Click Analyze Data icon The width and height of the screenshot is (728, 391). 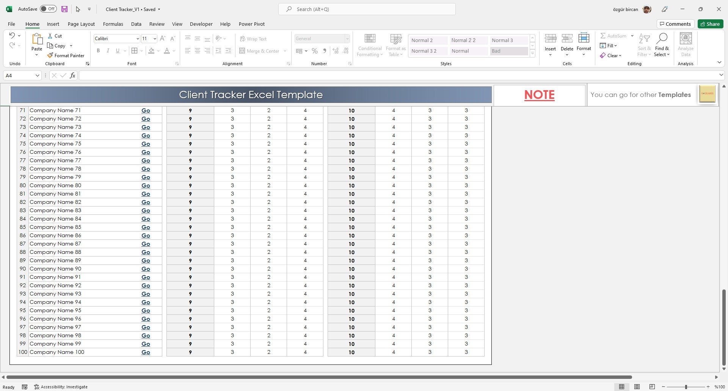pyautogui.click(x=686, y=38)
